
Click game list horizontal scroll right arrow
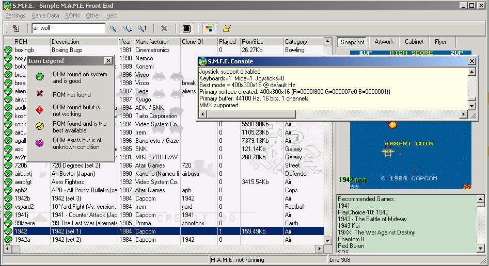[319, 248]
